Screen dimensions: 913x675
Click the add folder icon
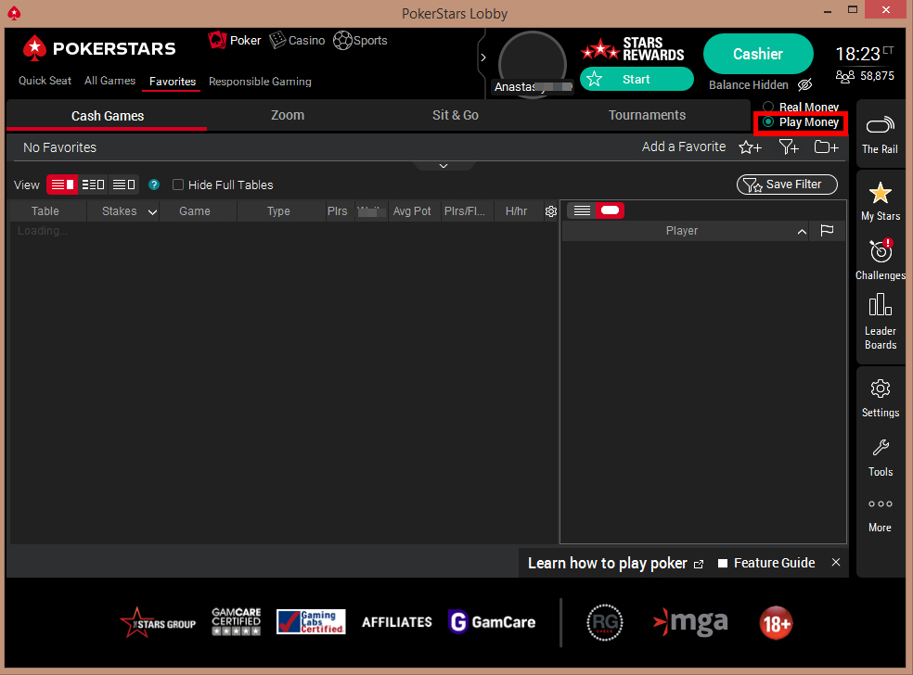826,147
